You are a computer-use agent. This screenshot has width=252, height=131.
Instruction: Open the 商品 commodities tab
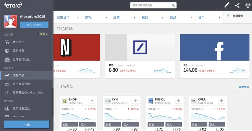point(180,18)
